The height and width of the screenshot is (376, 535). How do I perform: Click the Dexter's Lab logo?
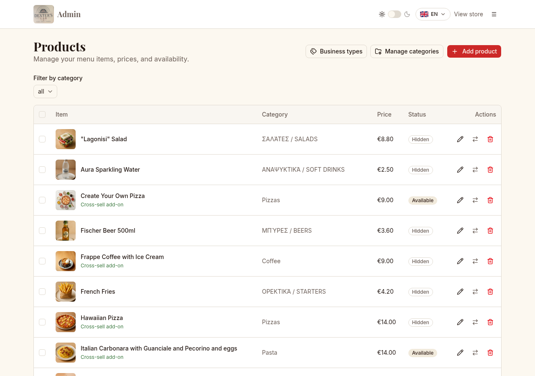click(43, 14)
